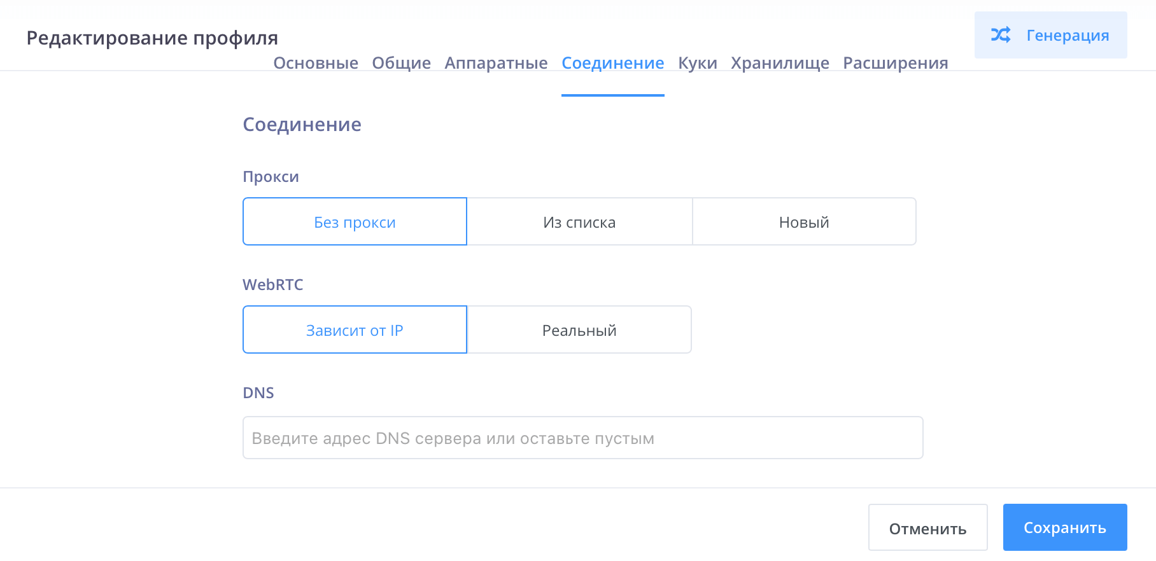Click the Редактирование профиля title
Screen dimensions: 1156x561
[x=152, y=38]
